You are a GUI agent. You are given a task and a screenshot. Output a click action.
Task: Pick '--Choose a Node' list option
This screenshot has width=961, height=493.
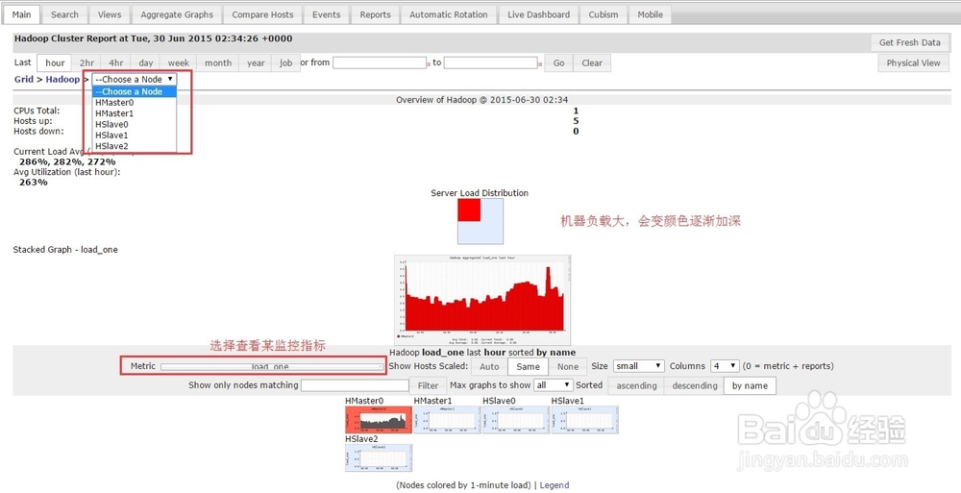135,91
